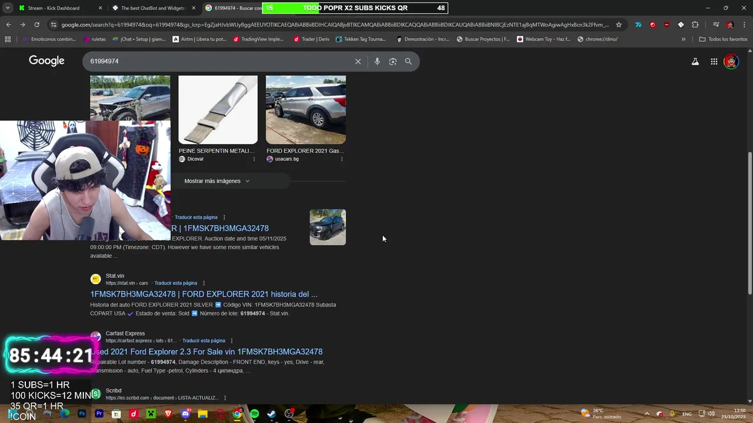
Task: Open Discord from the taskbar
Action: click(186, 414)
